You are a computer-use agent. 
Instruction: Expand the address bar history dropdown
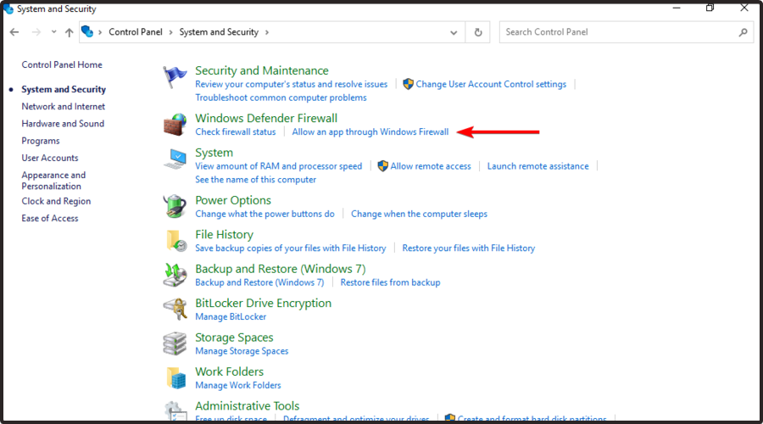pos(454,32)
